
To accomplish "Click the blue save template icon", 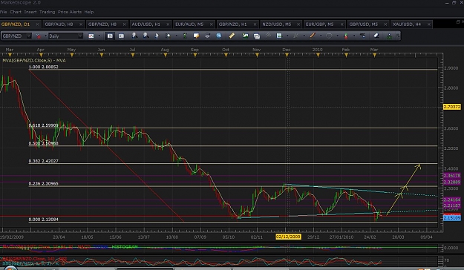I will pos(279,36).
